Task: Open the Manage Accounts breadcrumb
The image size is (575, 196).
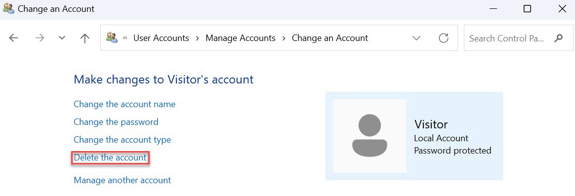Action: point(240,38)
